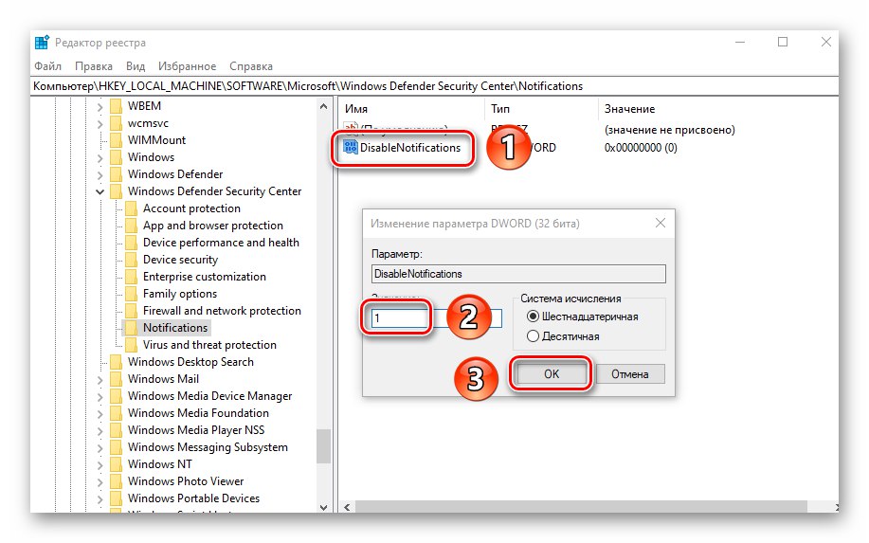
Task: Click the tree pane scroll down arrow
Action: (324, 507)
